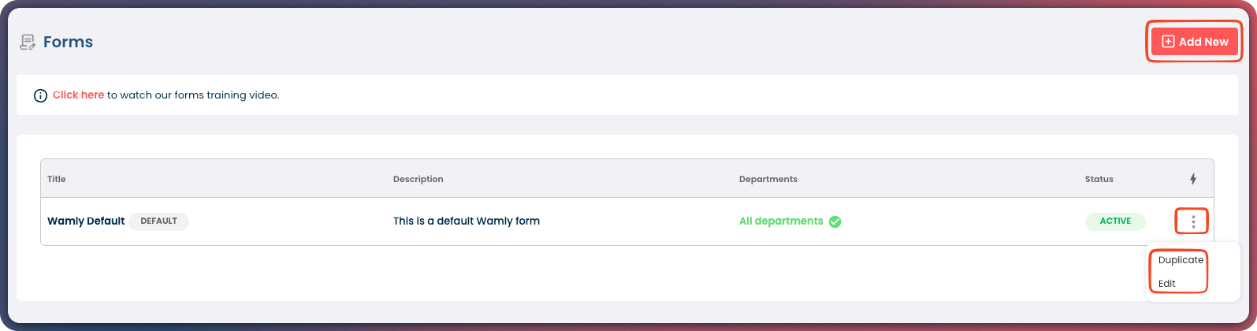The width and height of the screenshot is (1257, 331).
Task: Select the Wamly Default form title
Action: coord(86,221)
